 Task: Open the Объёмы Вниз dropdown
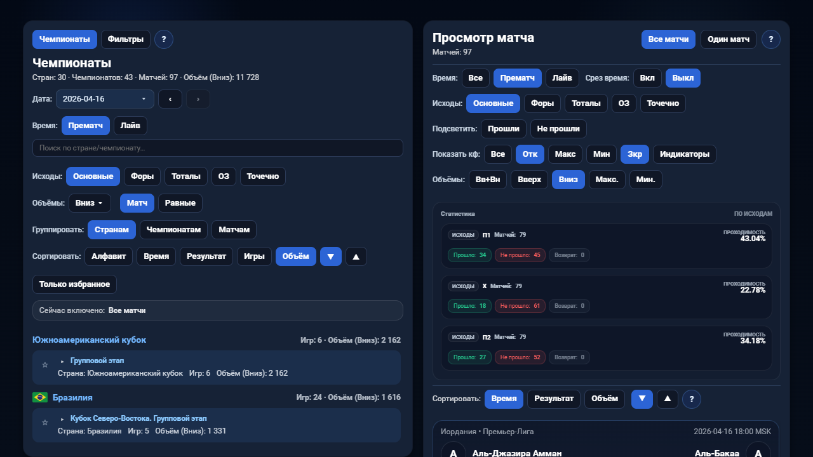(x=90, y=203)
